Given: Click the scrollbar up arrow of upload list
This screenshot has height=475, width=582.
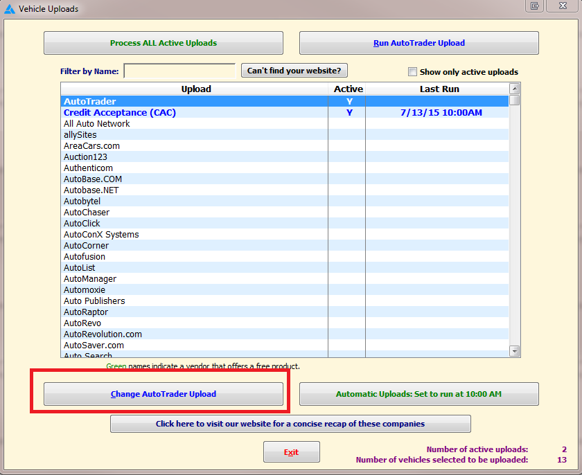Looking at the screenshot, I should pyautogui.click(x=514, y=89).
